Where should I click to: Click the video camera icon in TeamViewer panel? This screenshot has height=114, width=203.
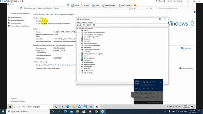click(136, 89)
